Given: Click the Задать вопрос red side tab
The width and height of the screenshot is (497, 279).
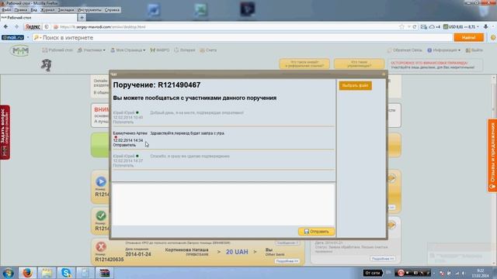Looking at the screenshot, I should (5, 133).
